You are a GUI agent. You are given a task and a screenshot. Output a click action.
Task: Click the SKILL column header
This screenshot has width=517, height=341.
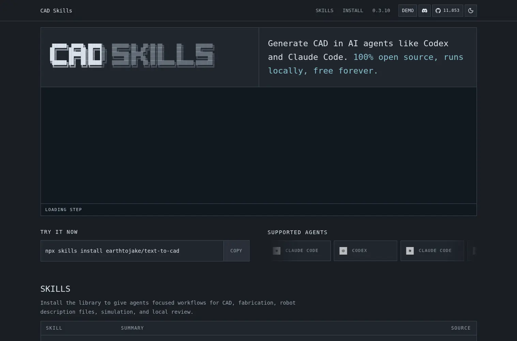(54, 328)
